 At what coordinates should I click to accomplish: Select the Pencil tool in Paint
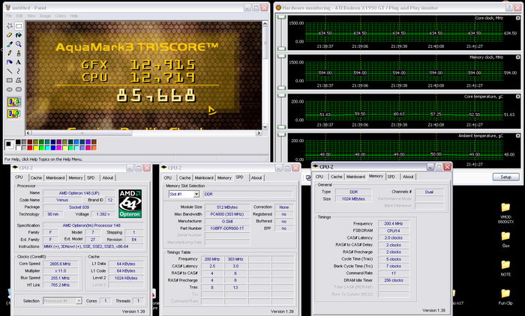coord(9,53)
